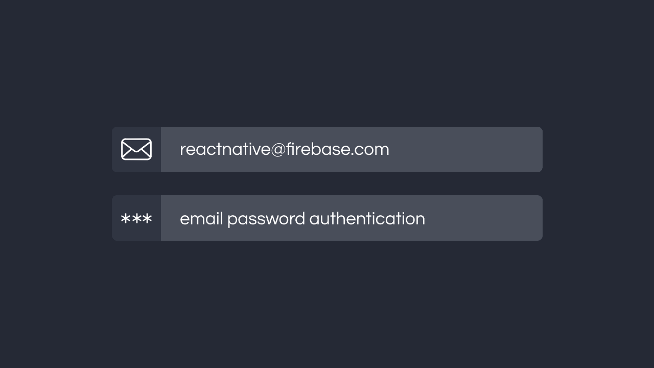
Task: Click the three asterisks password icon
Action: click(136, 219)
